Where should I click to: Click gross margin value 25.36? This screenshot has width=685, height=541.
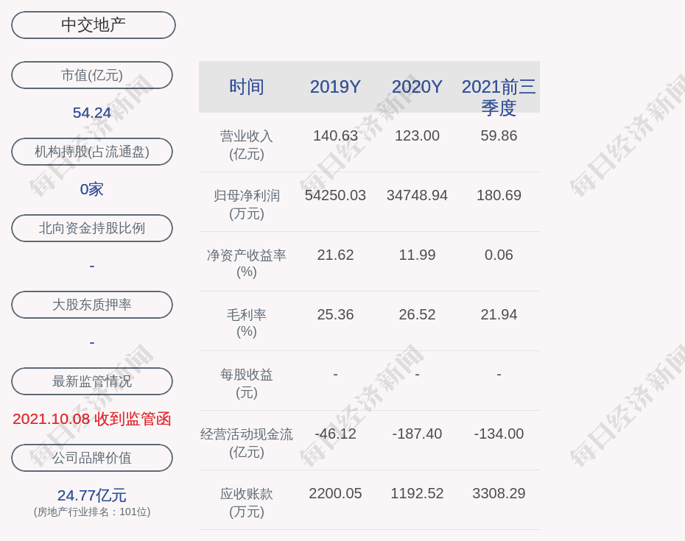[x=335, y=314]
